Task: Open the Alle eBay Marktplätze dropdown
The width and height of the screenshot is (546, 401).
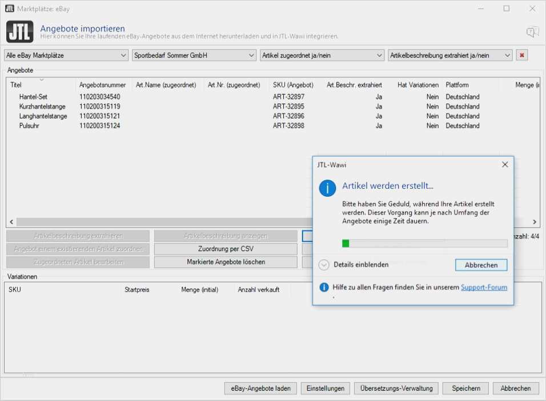Action: pyautogui.click(x=66, y=55)
